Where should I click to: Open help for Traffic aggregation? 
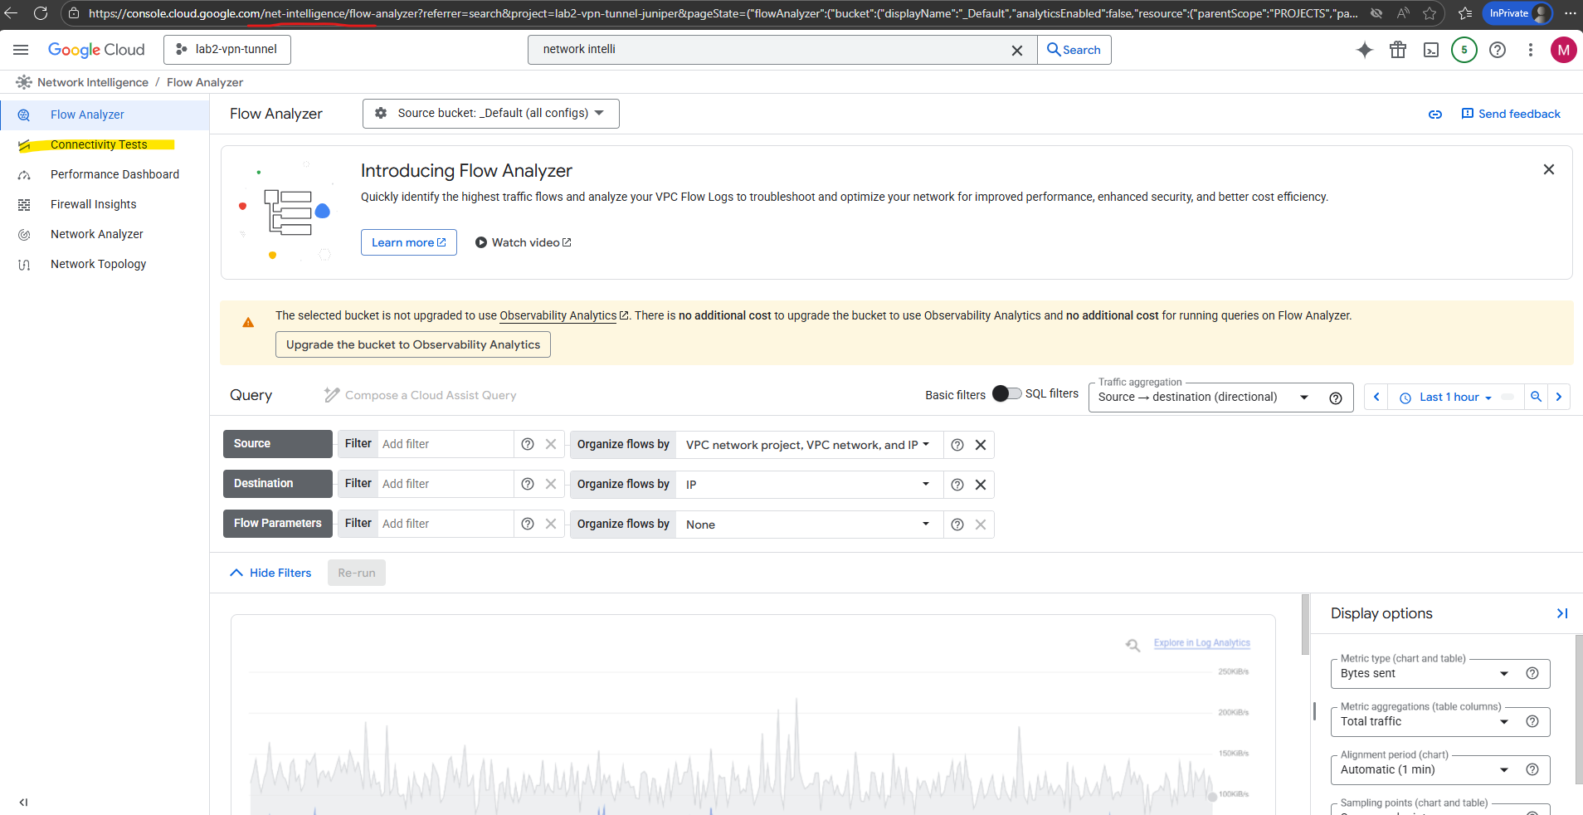[x=1336, y=398]
